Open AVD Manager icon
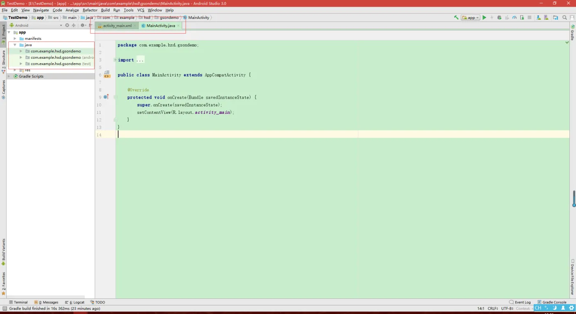The width and height of the screenshot is (576, 314). tap(546, 18)
